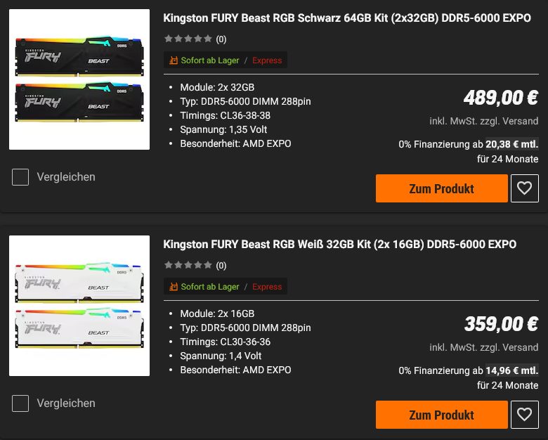Select the Timings: CL30-36-36 line
Image resolution: width=548 pixels, height=440 pixels.
coord(225,342)
